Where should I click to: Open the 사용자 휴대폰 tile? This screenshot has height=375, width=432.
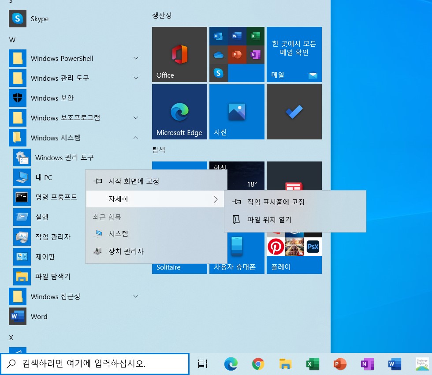(246, 253)
